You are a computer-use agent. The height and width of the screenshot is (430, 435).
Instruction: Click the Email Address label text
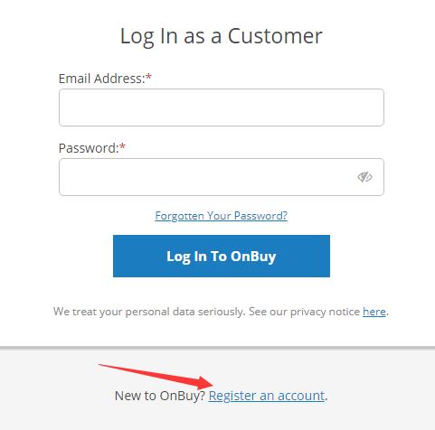(x=102, y=79)
